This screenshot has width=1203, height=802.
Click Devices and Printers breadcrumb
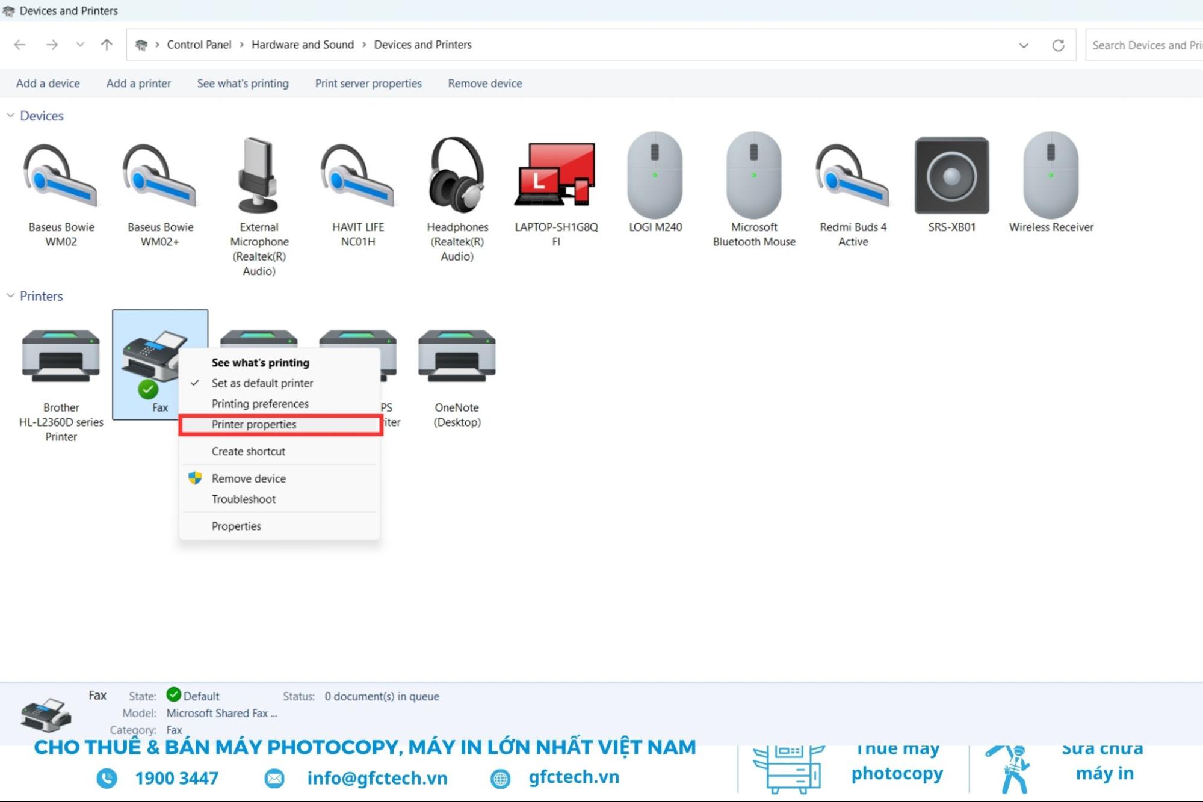422,45
